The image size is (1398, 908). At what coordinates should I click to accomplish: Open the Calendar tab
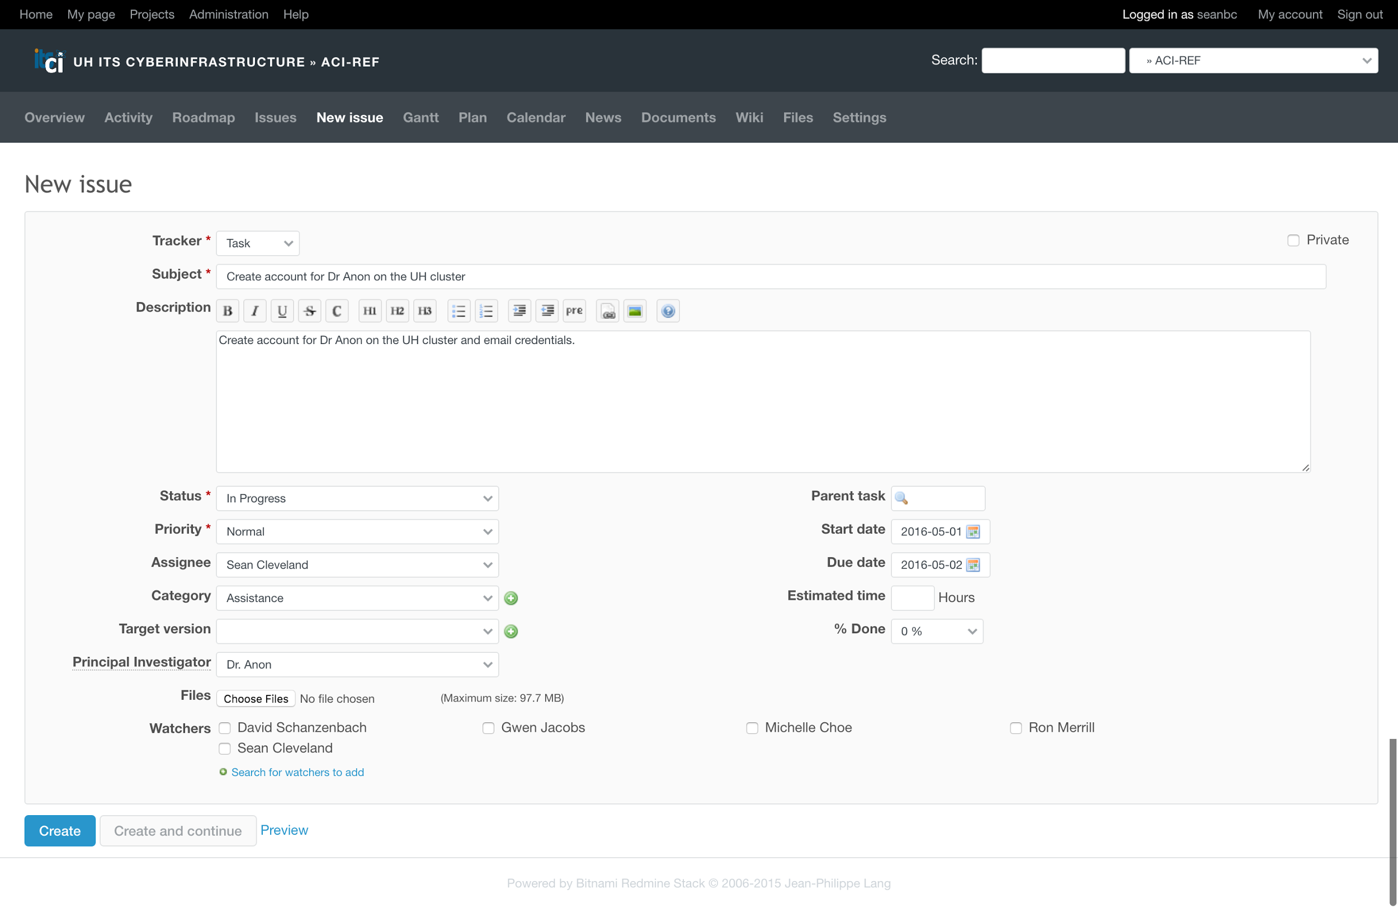[536, 117]
